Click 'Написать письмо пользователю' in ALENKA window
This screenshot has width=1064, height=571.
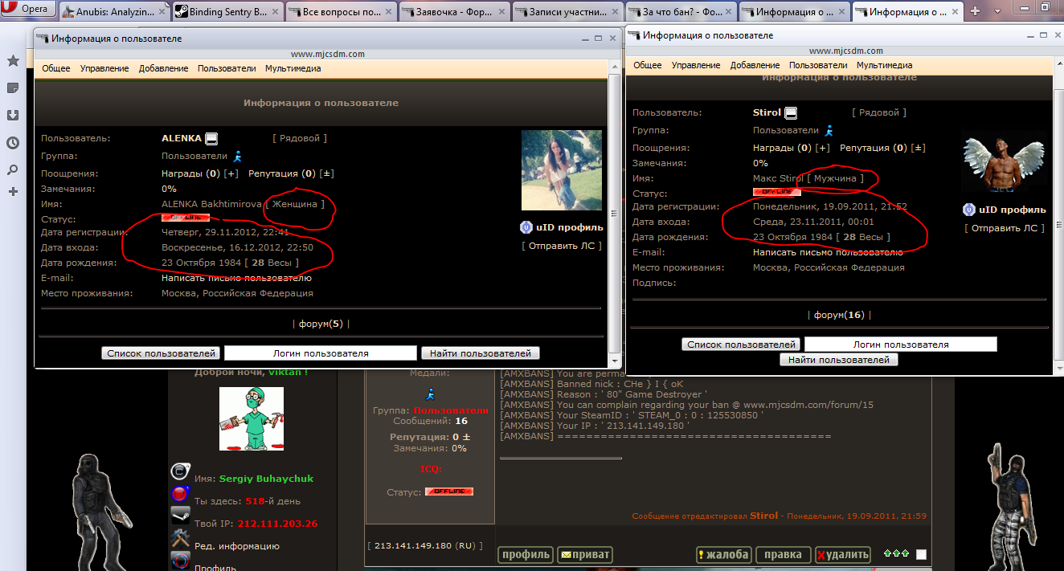click(x=236, y=278)
